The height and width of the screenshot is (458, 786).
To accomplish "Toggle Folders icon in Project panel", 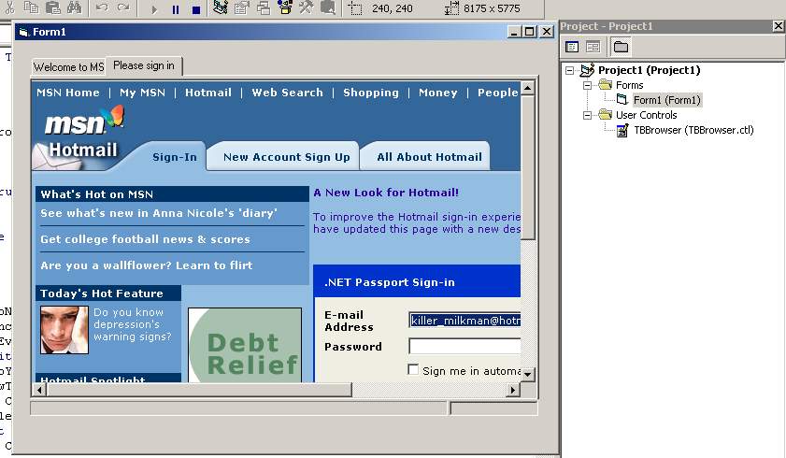I will (x=620, y=46).
